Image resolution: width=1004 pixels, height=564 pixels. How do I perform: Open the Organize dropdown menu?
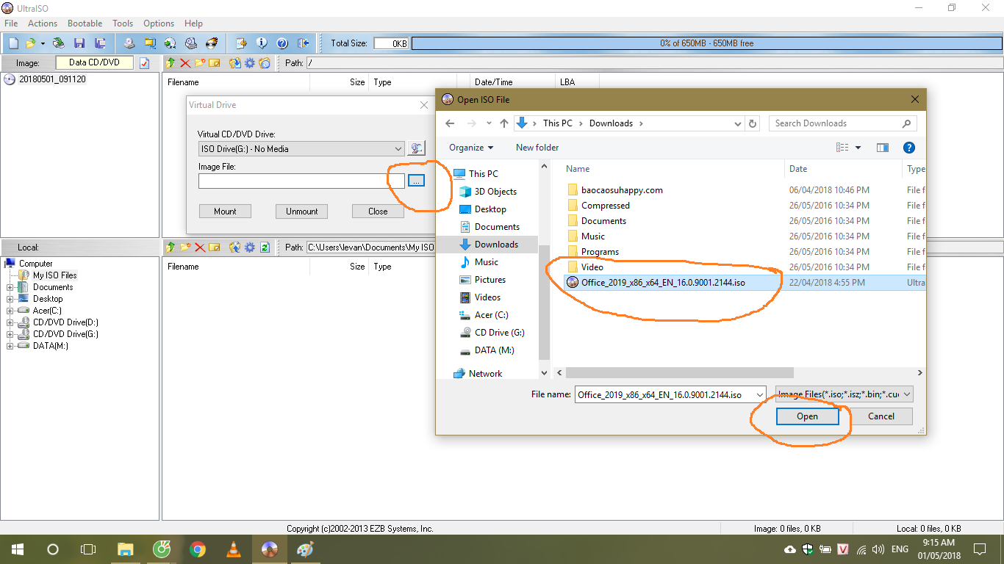(x=470, y=148)
